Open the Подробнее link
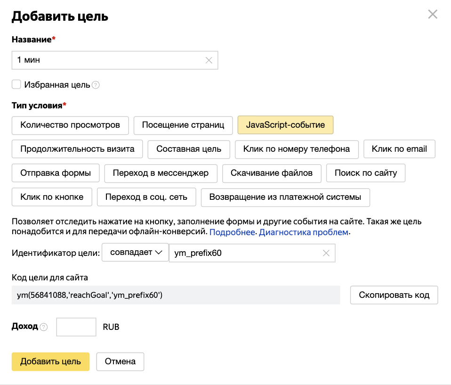Viewport: 451px width, 385px height. click(x=232, y=232)
